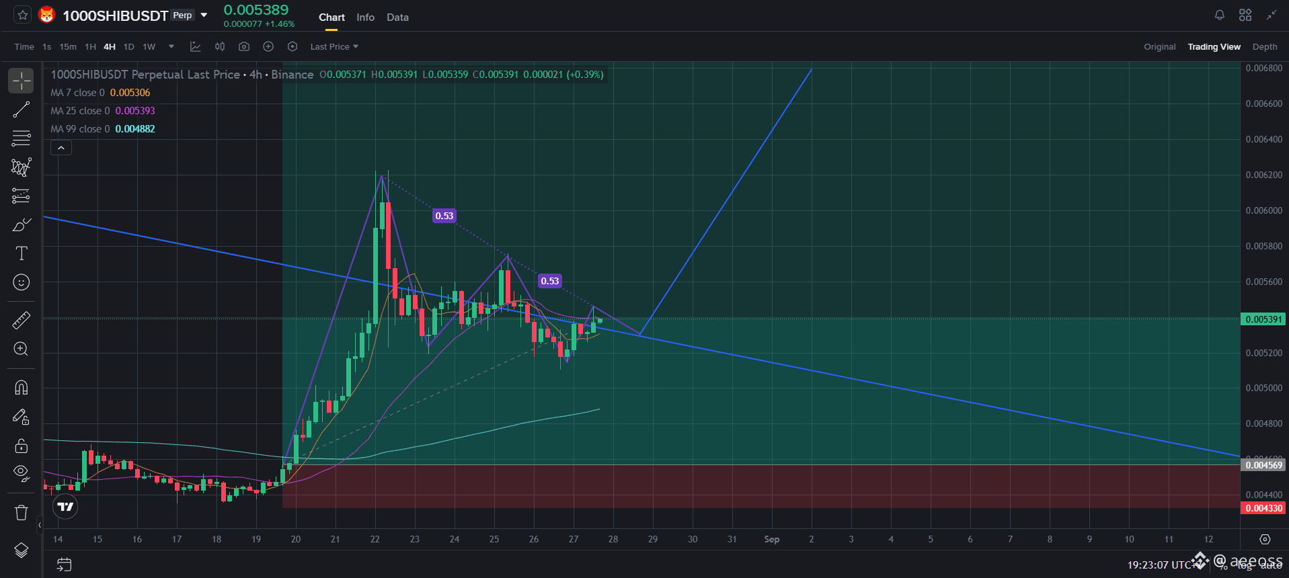Screen dimensions: 1289x578
Task: Open the emoji icons tool
Action: 21,282
